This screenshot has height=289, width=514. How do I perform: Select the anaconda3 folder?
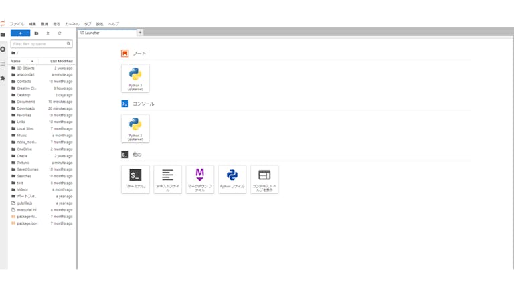click(x=41, y=75)
